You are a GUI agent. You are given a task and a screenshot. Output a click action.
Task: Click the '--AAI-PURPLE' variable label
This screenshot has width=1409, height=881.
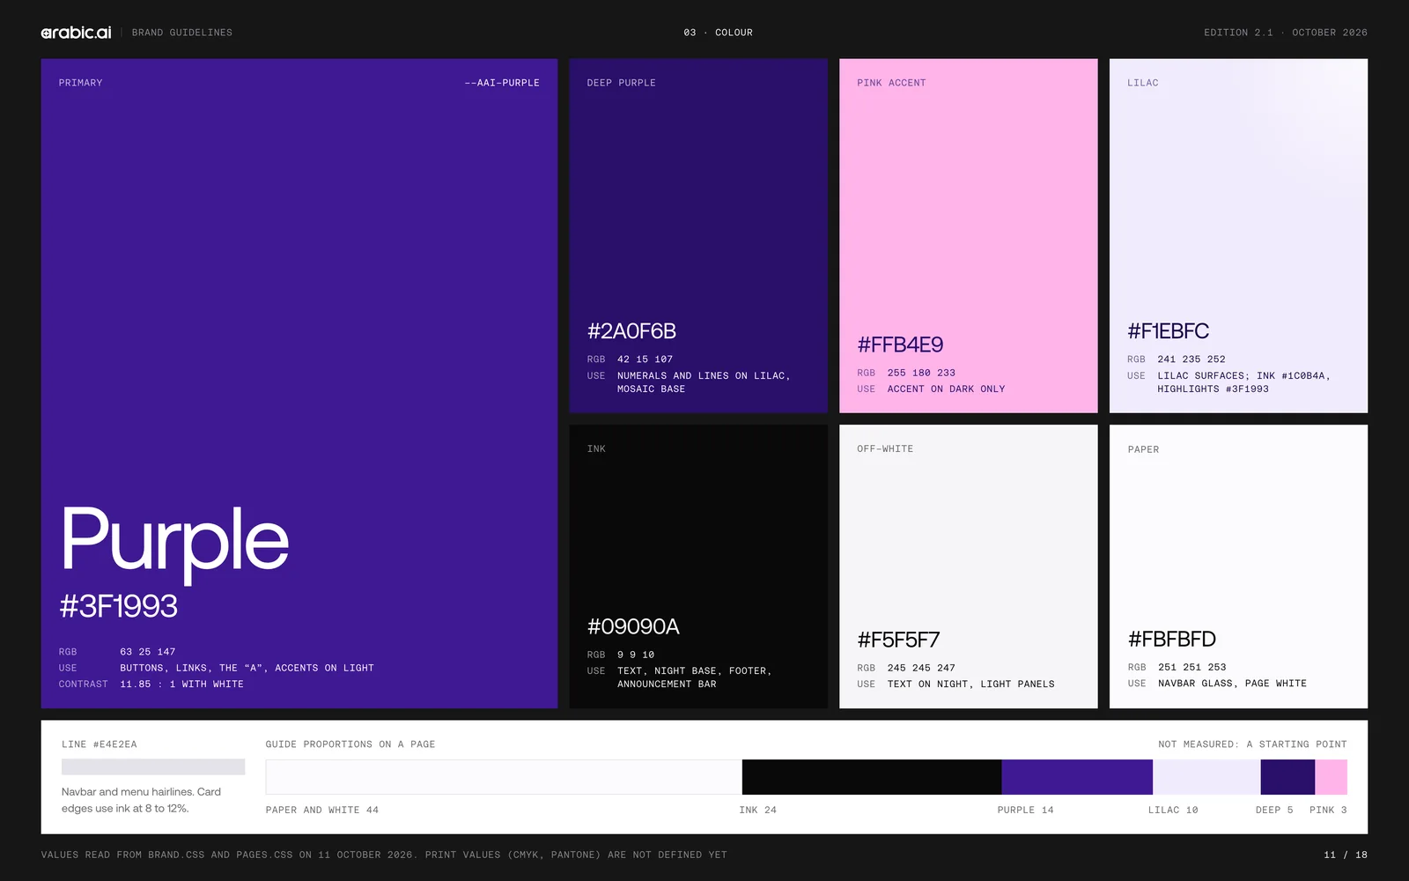(x=502, y=83)
